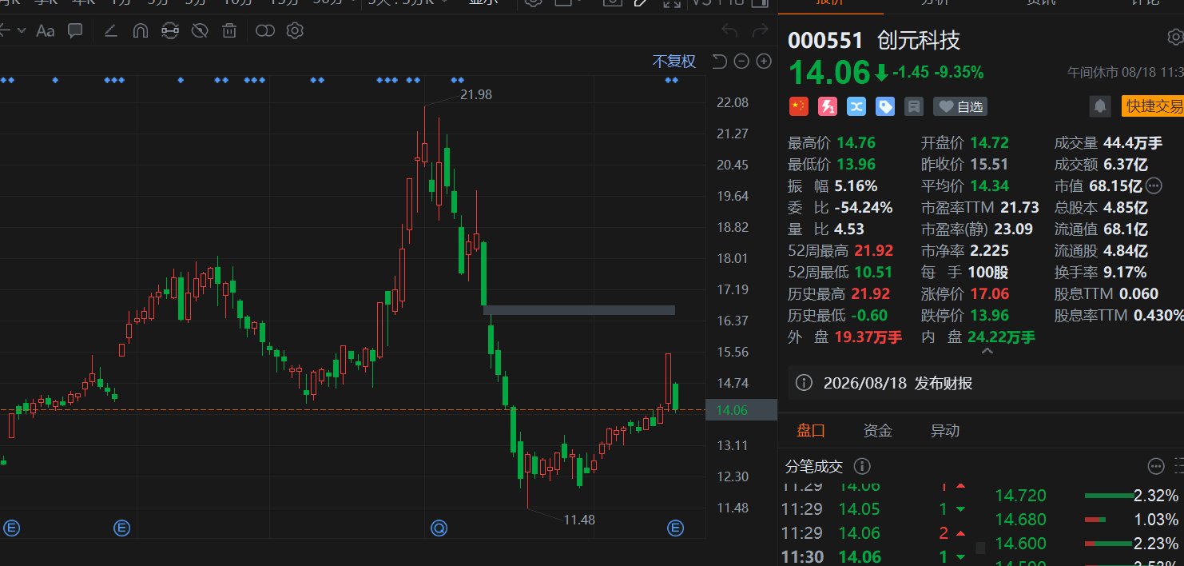Toggle the linked overlay circles icon
The height and width of the screenshot is (566, 1184).
click(265, 31)
